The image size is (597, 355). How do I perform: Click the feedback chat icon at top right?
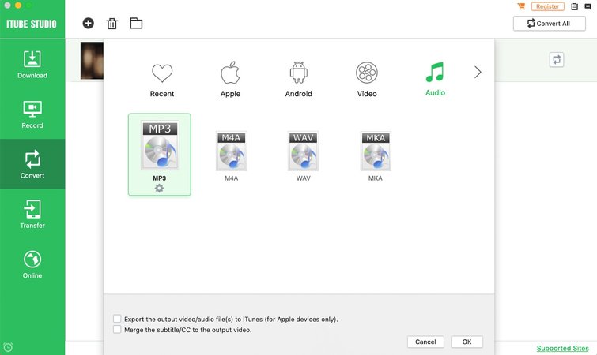click(x=588, y=6)
